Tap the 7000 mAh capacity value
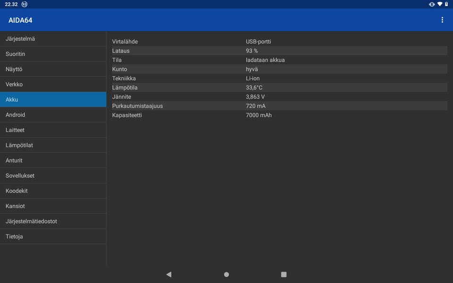 [259, 115]
